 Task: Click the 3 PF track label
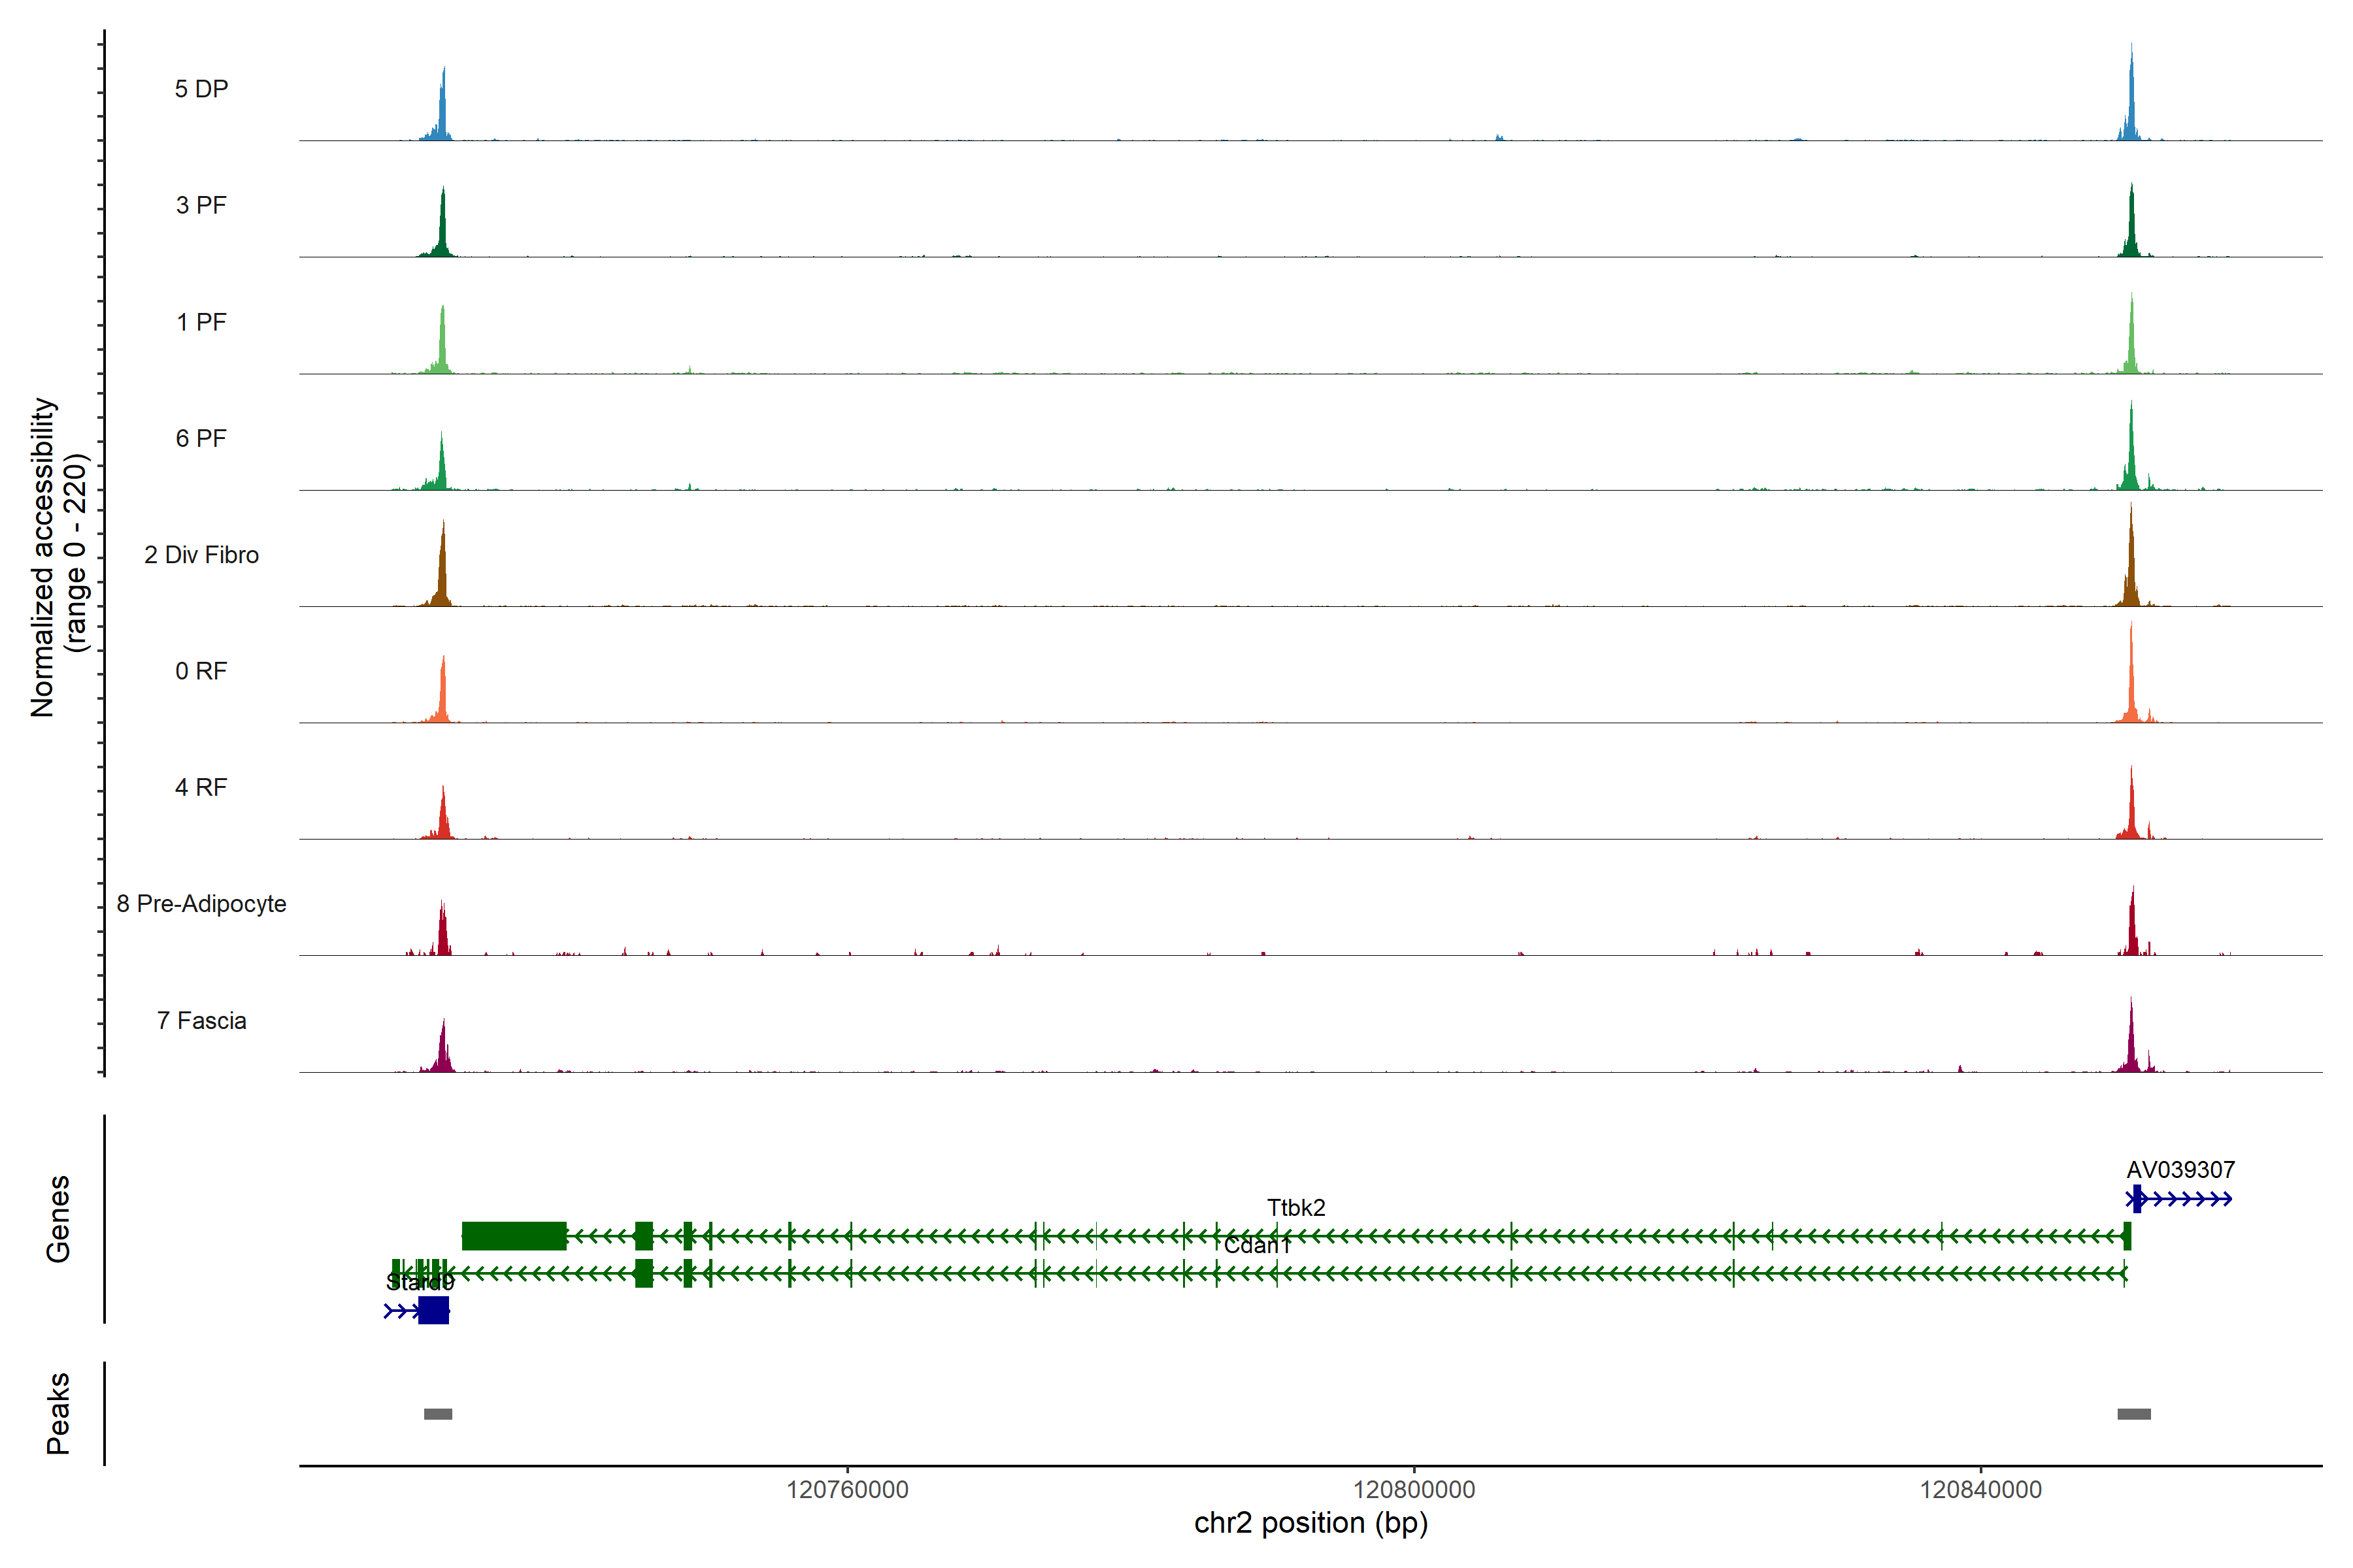coord(201,205)
